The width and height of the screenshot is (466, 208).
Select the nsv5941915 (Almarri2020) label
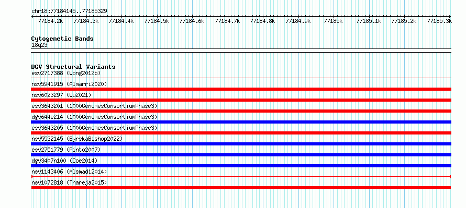pos(69,84)
